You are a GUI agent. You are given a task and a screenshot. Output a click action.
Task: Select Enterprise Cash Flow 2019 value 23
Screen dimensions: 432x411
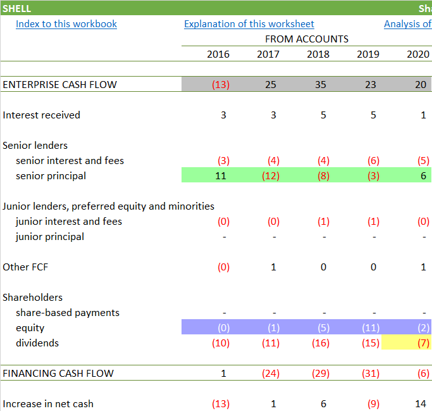click(x=371, y=84)
